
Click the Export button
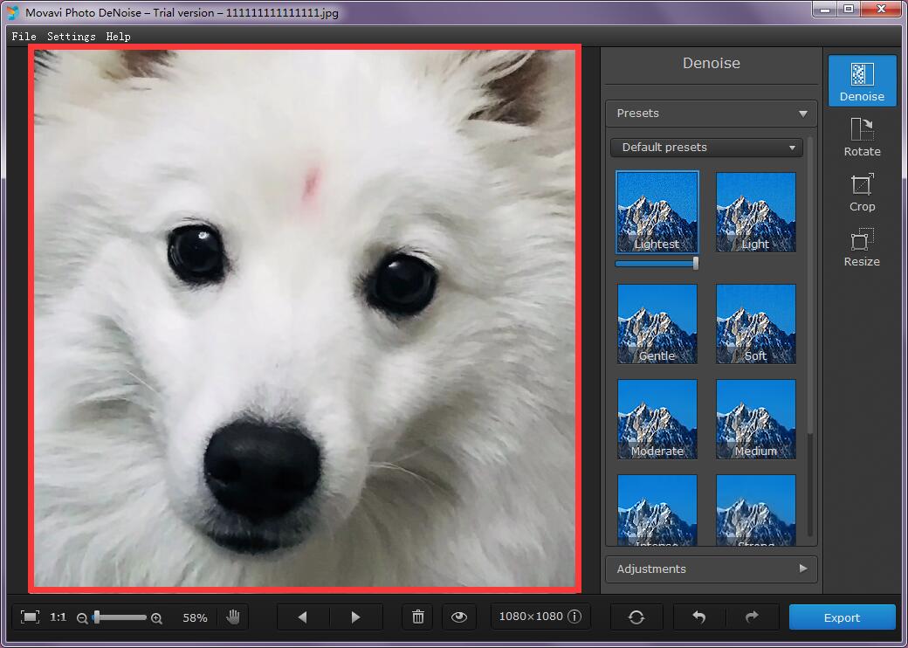point(842,618)
